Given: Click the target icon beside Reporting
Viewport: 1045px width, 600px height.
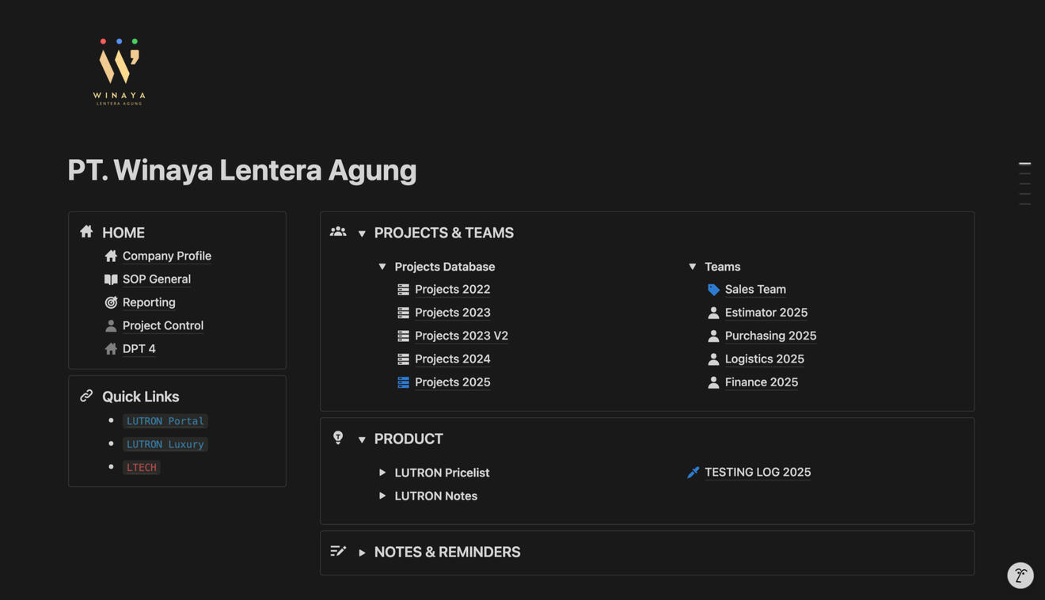Looking at the screenshot, I should (111, 302).
